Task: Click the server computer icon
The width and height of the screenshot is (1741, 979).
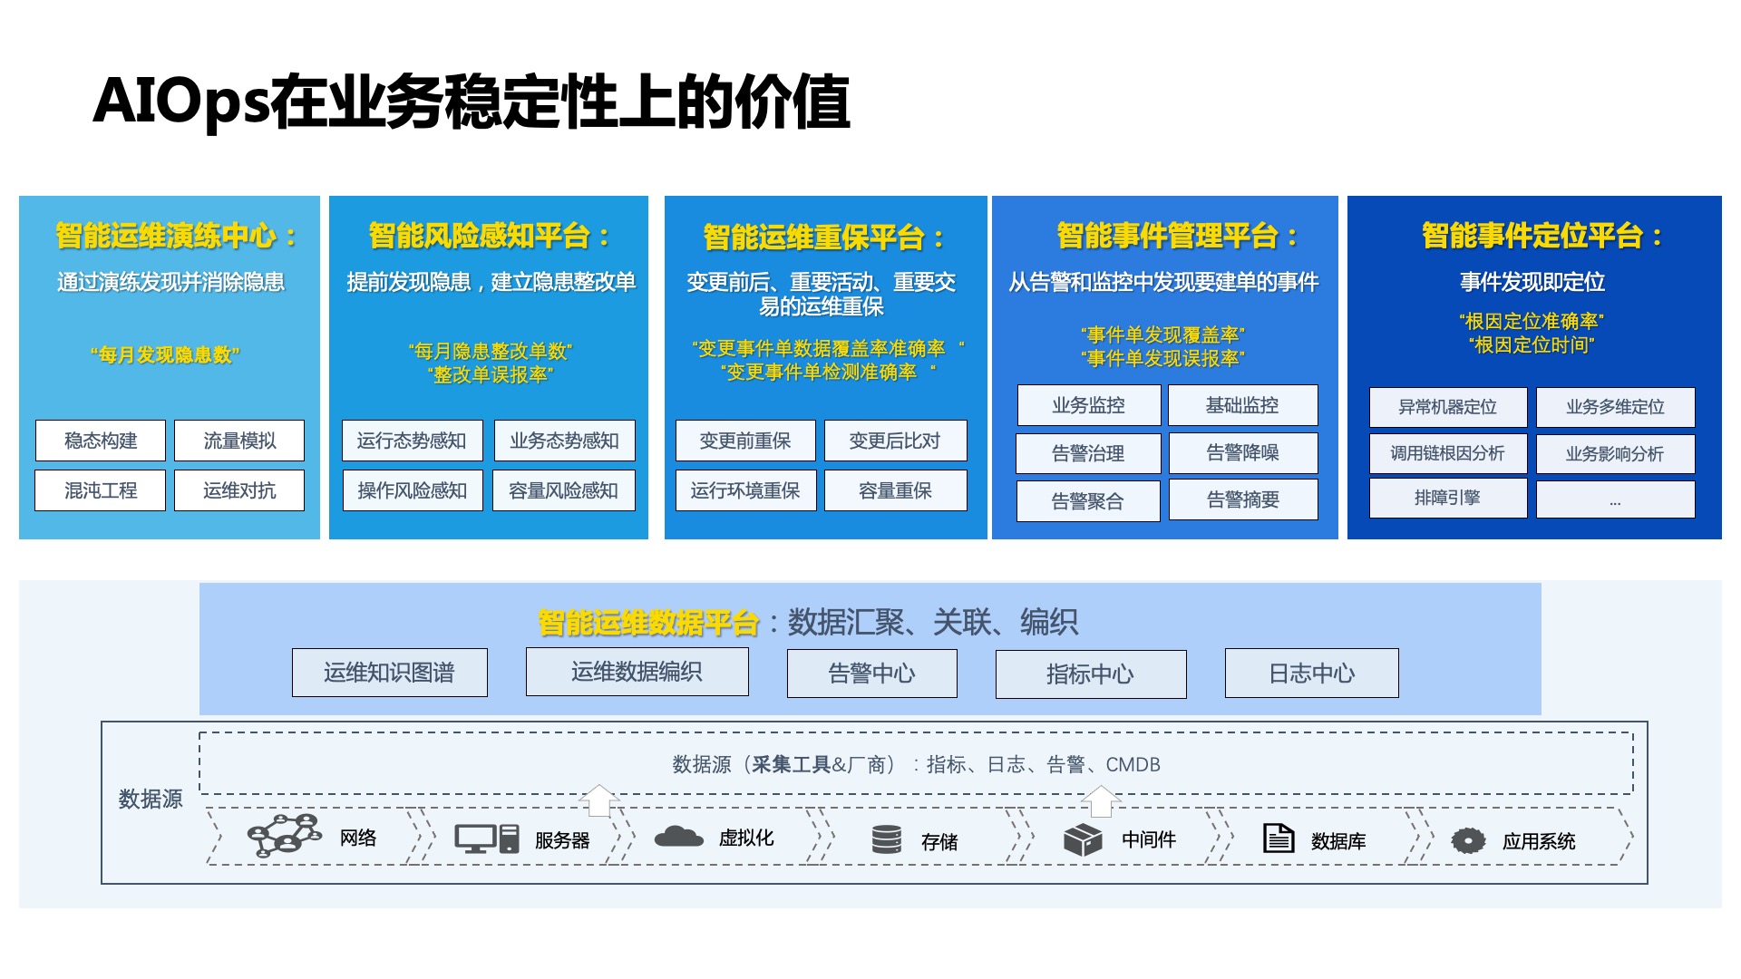Action: coord(487,838)
